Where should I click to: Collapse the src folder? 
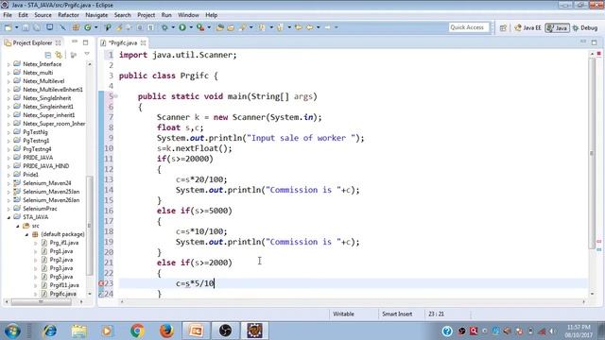click(x=18, y=226)
